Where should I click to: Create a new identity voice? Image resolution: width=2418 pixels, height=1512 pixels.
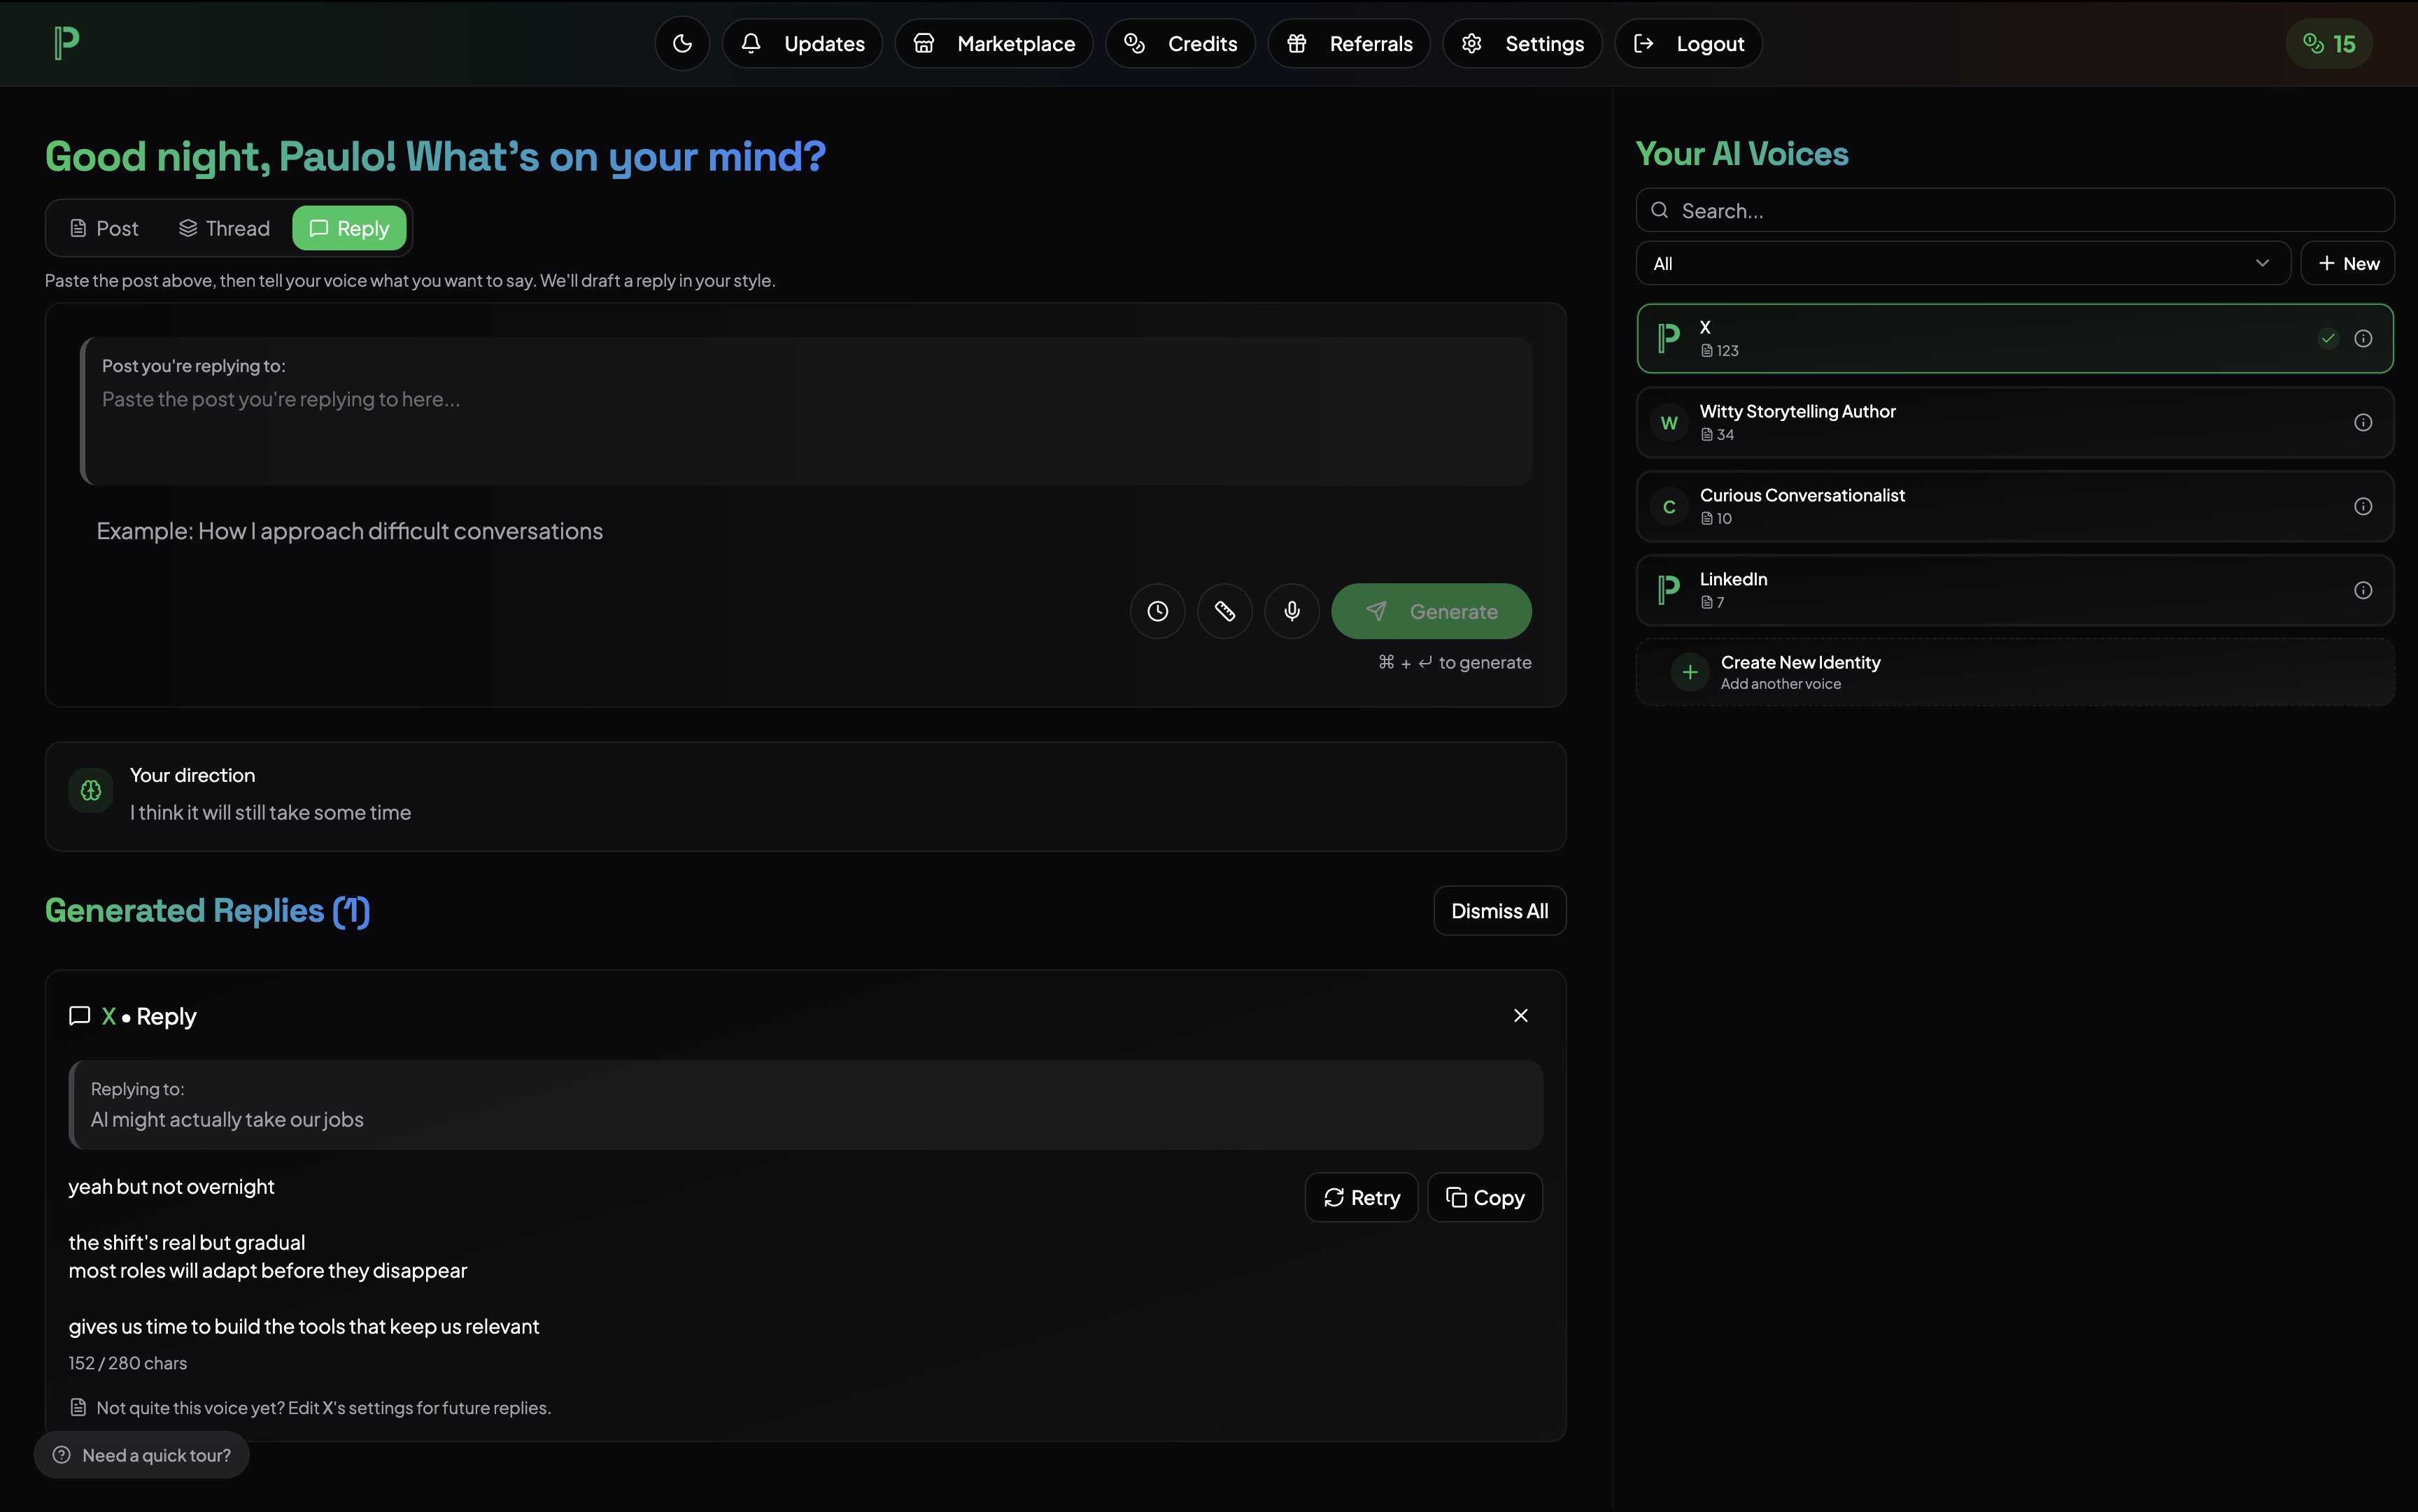[1799, 671]
